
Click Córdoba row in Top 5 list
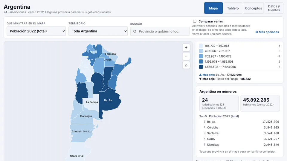[239, 127]
